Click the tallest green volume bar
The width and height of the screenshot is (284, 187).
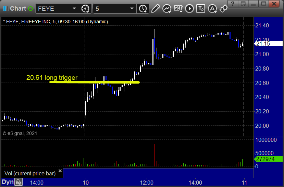pyautogui.click(x=153, y=153)
